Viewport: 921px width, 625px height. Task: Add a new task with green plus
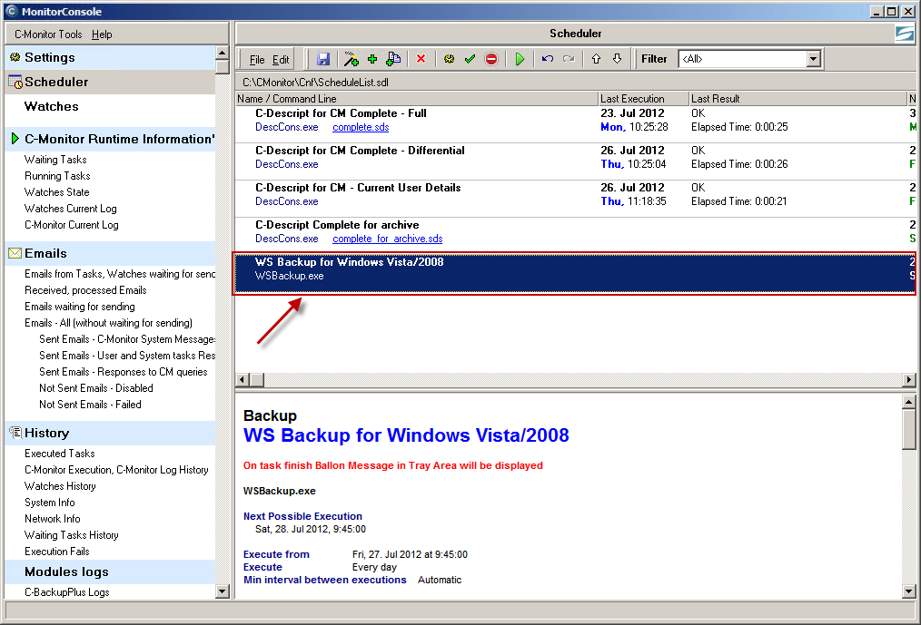click(372, 59)
